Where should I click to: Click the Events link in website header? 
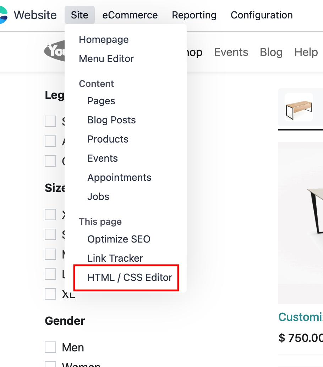pyautogui.click(x=231, y=52)
